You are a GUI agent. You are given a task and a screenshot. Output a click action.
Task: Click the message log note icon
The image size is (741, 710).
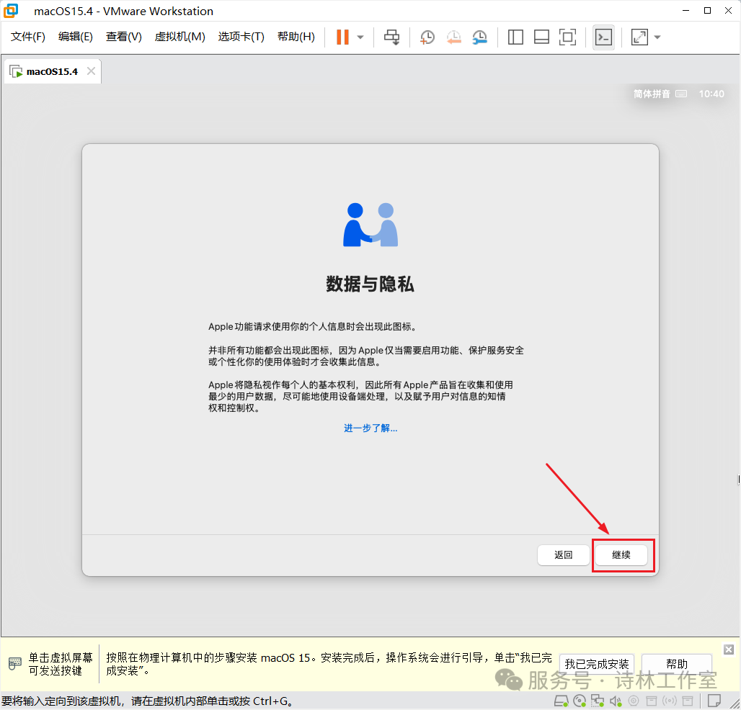click(x=714, y=701)
